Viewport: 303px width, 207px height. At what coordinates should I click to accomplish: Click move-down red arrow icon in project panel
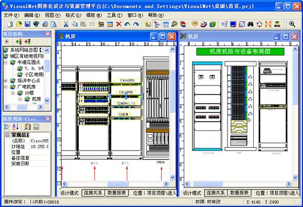pos(27,42)
